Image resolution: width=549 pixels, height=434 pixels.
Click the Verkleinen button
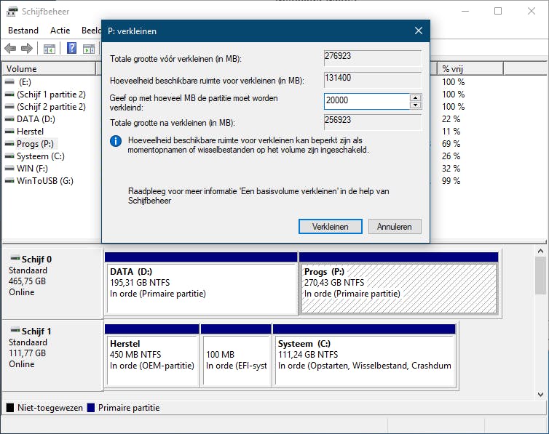coord(330,227)
